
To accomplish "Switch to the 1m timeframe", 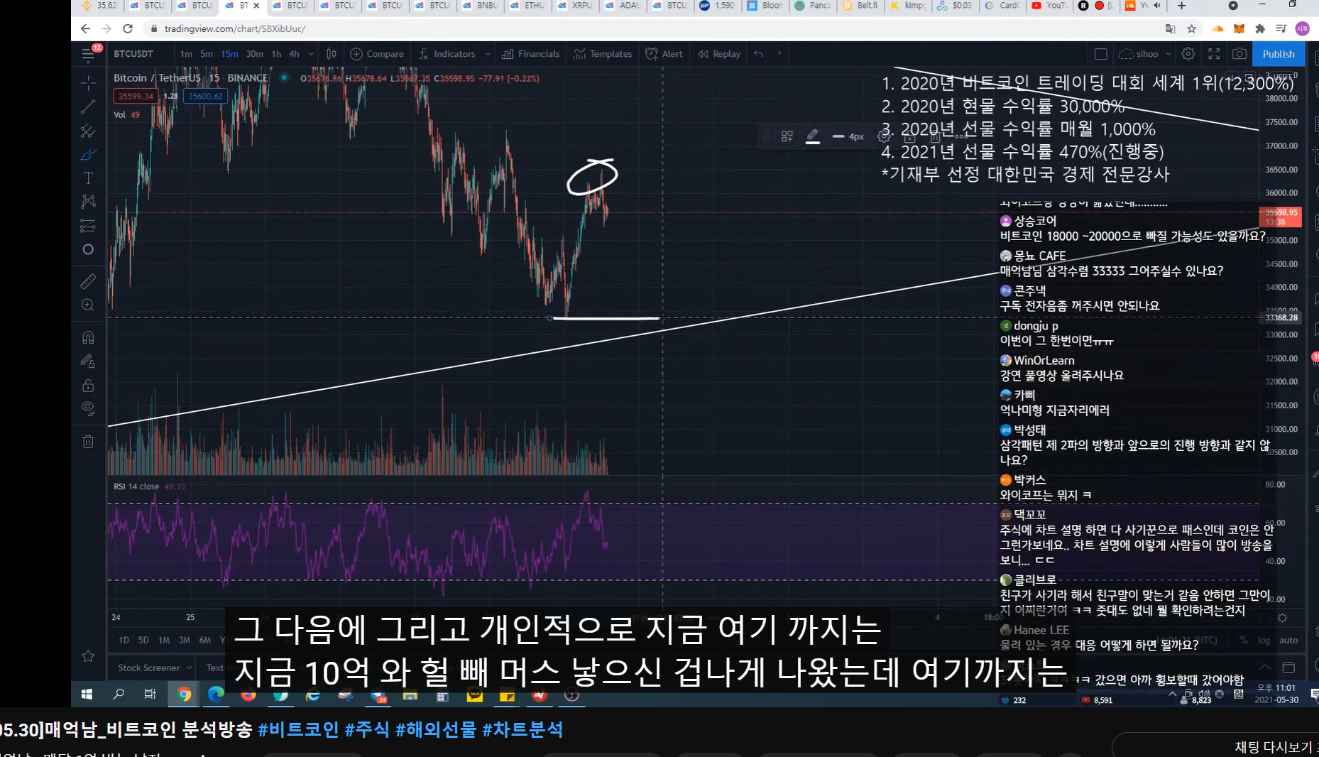I will 186,54.
